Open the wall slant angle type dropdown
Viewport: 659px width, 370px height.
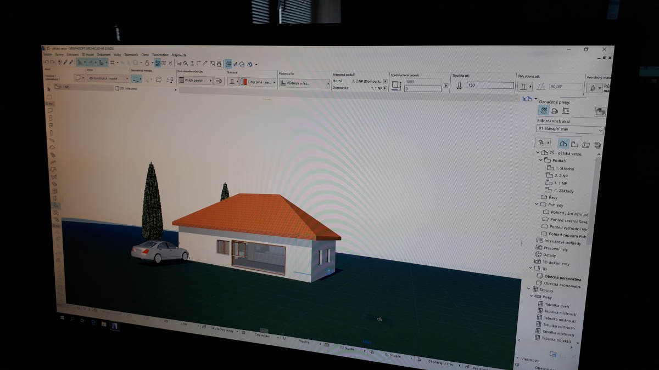click(x=525, y=87)
